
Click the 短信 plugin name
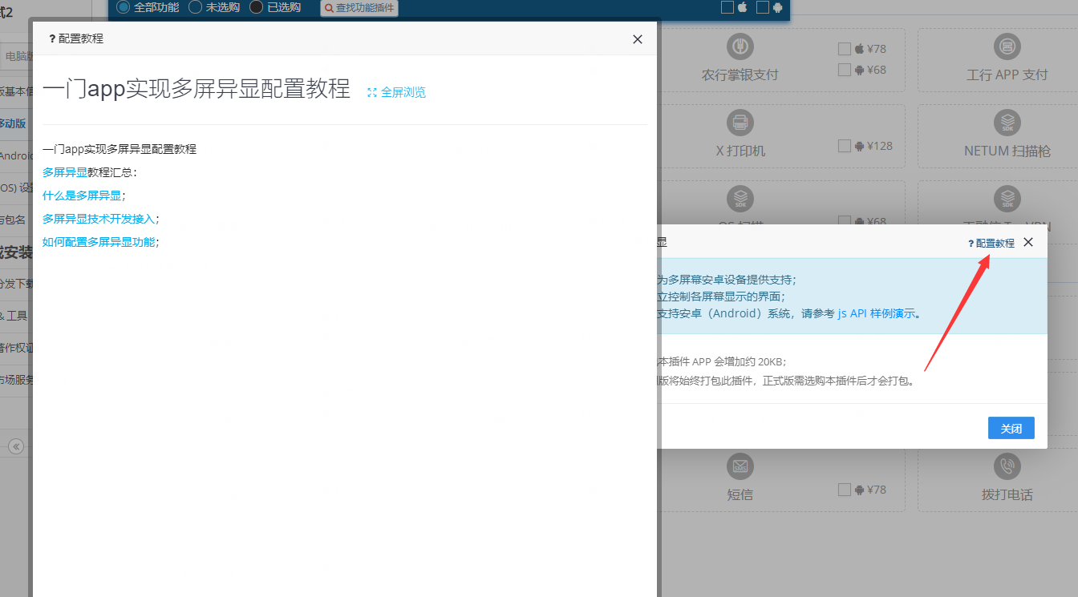point(740,494)
